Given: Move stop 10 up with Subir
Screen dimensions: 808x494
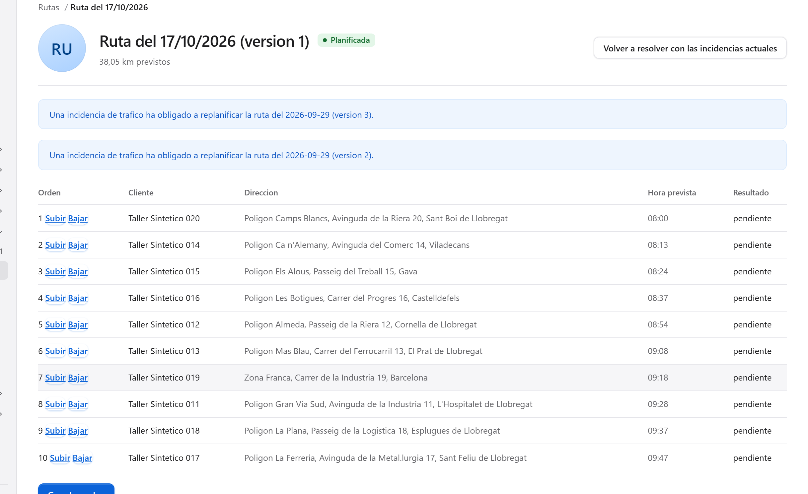Looking at the screenshot, I should (60, 458).
